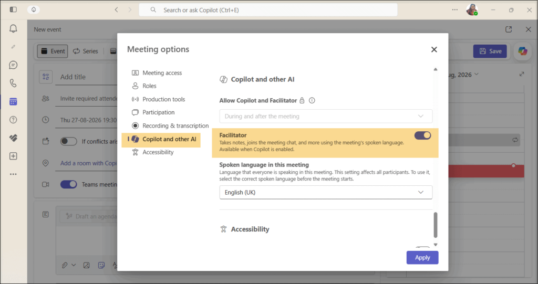This screenshot has height=284, width=538.
Task: Click the sidebar panel toggle icon at top left
Action: pos(13,9)
